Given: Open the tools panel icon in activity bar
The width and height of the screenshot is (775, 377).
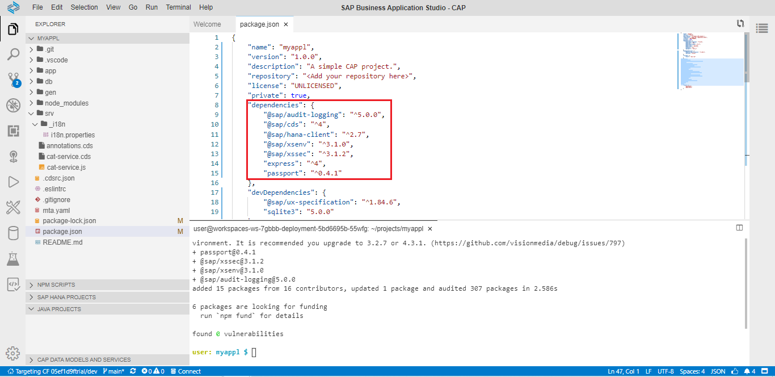Looking at the screenshot, I should (12, 207).
